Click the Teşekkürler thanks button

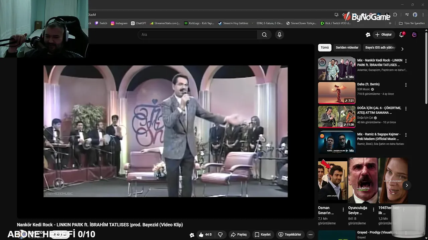290,235
